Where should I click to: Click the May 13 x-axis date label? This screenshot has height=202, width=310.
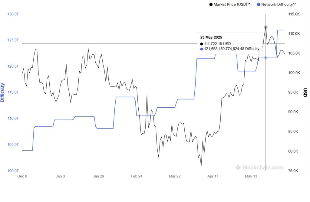click(x=251, y=176)
